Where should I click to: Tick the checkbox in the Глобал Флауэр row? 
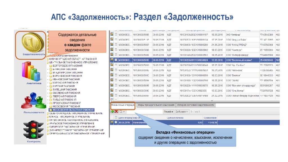pyautogui.click(x=116, y=95)
